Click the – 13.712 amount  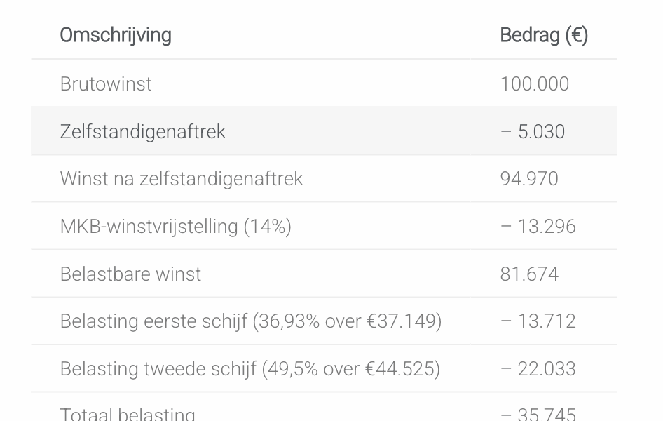tap(538, 321)
